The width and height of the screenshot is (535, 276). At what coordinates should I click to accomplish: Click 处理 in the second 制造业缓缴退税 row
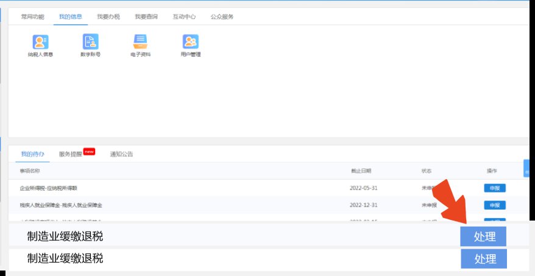[484, 259]
